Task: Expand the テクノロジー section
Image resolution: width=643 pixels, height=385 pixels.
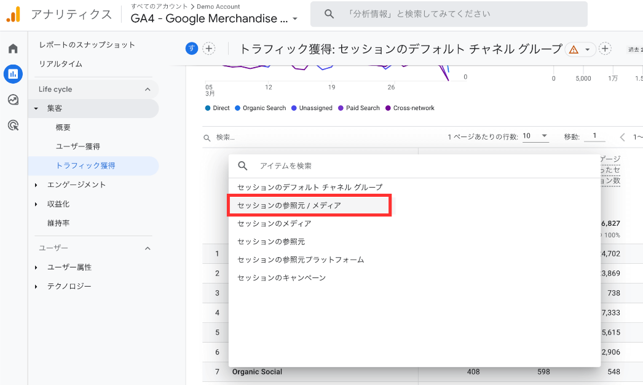Action: coord(36,287)
